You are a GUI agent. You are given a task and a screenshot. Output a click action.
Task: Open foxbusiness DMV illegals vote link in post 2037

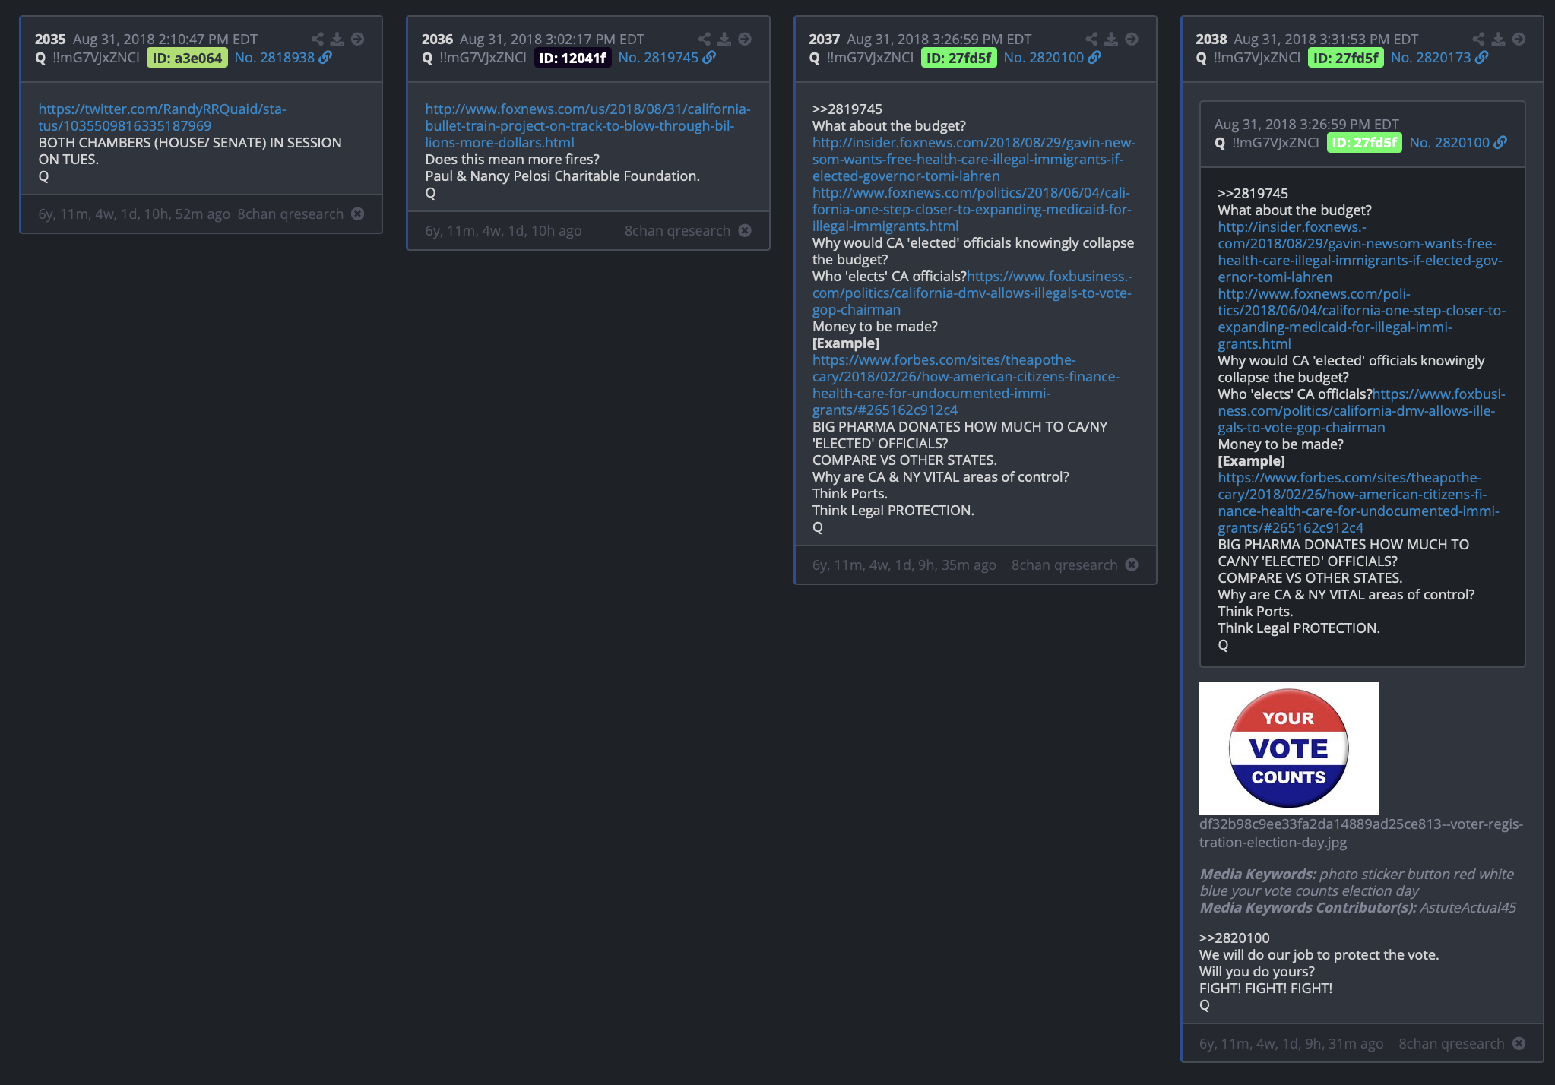coord(972,293)
